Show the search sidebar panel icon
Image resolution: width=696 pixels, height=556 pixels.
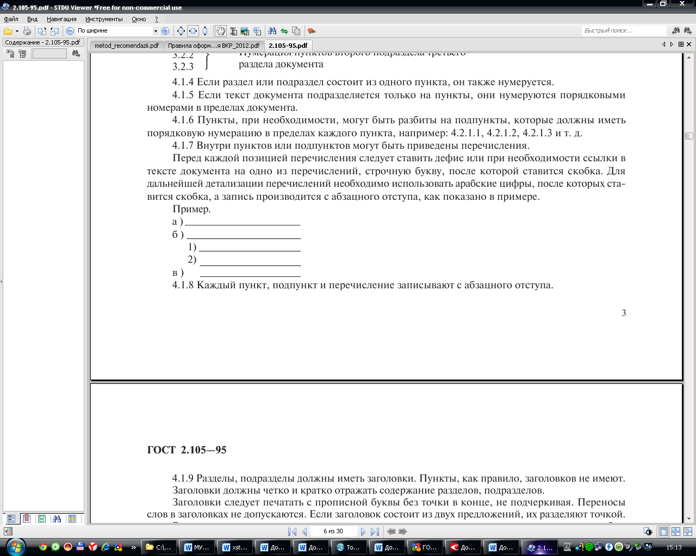click(57, 519)
